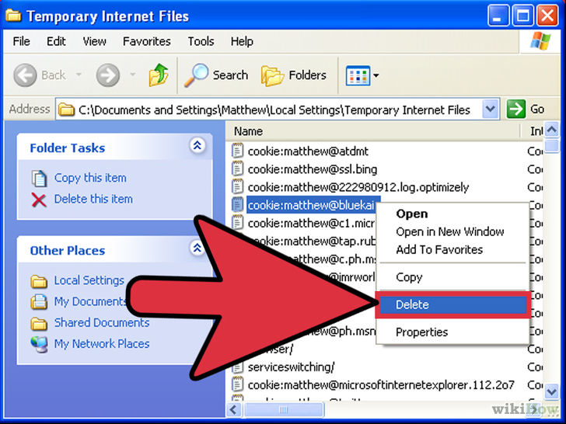This screenshot has width=566, height=424.
Task: Click the green Go button
Action: [526, 109]
